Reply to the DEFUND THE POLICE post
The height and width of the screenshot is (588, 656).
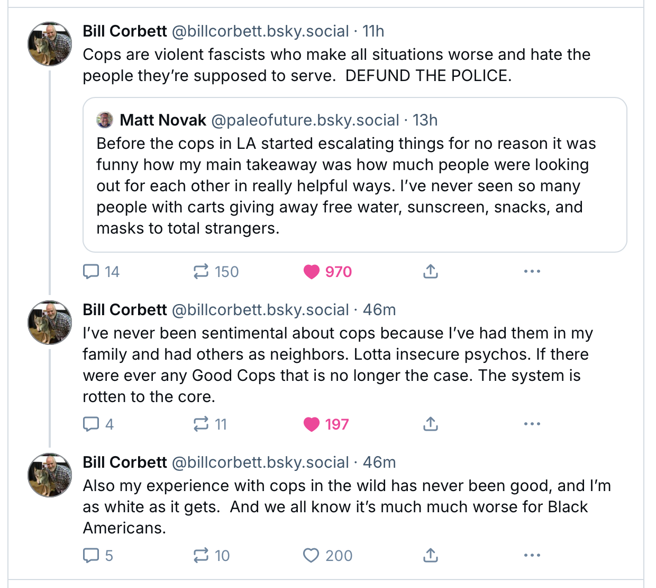pyautogui.click(x=101, y=272)
